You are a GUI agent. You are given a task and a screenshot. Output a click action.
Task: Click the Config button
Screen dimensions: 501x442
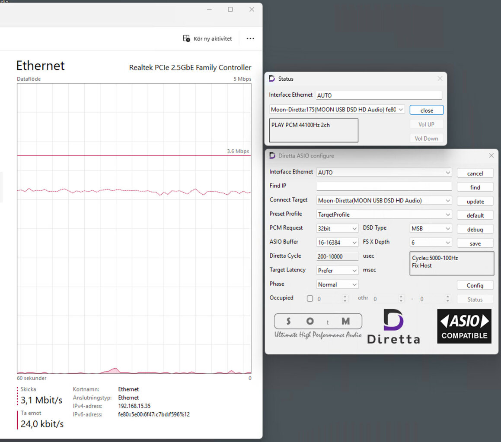(x=475, y=285)
